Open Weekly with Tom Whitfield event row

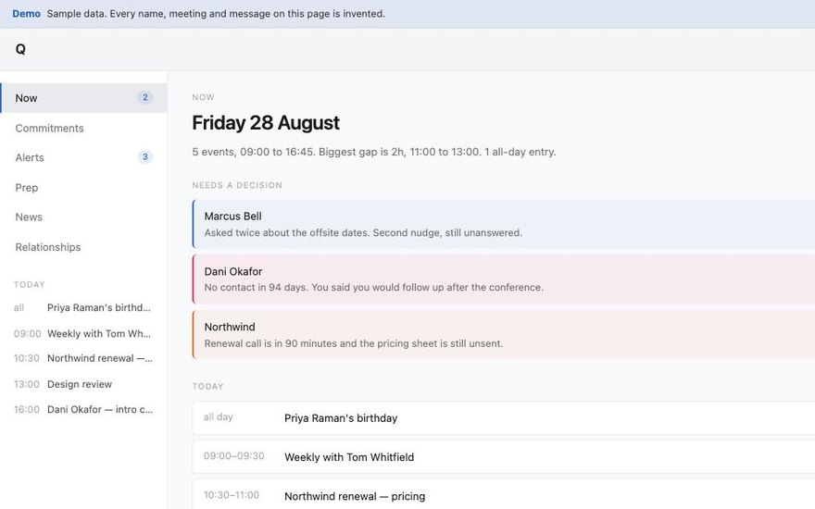point(504,456)
